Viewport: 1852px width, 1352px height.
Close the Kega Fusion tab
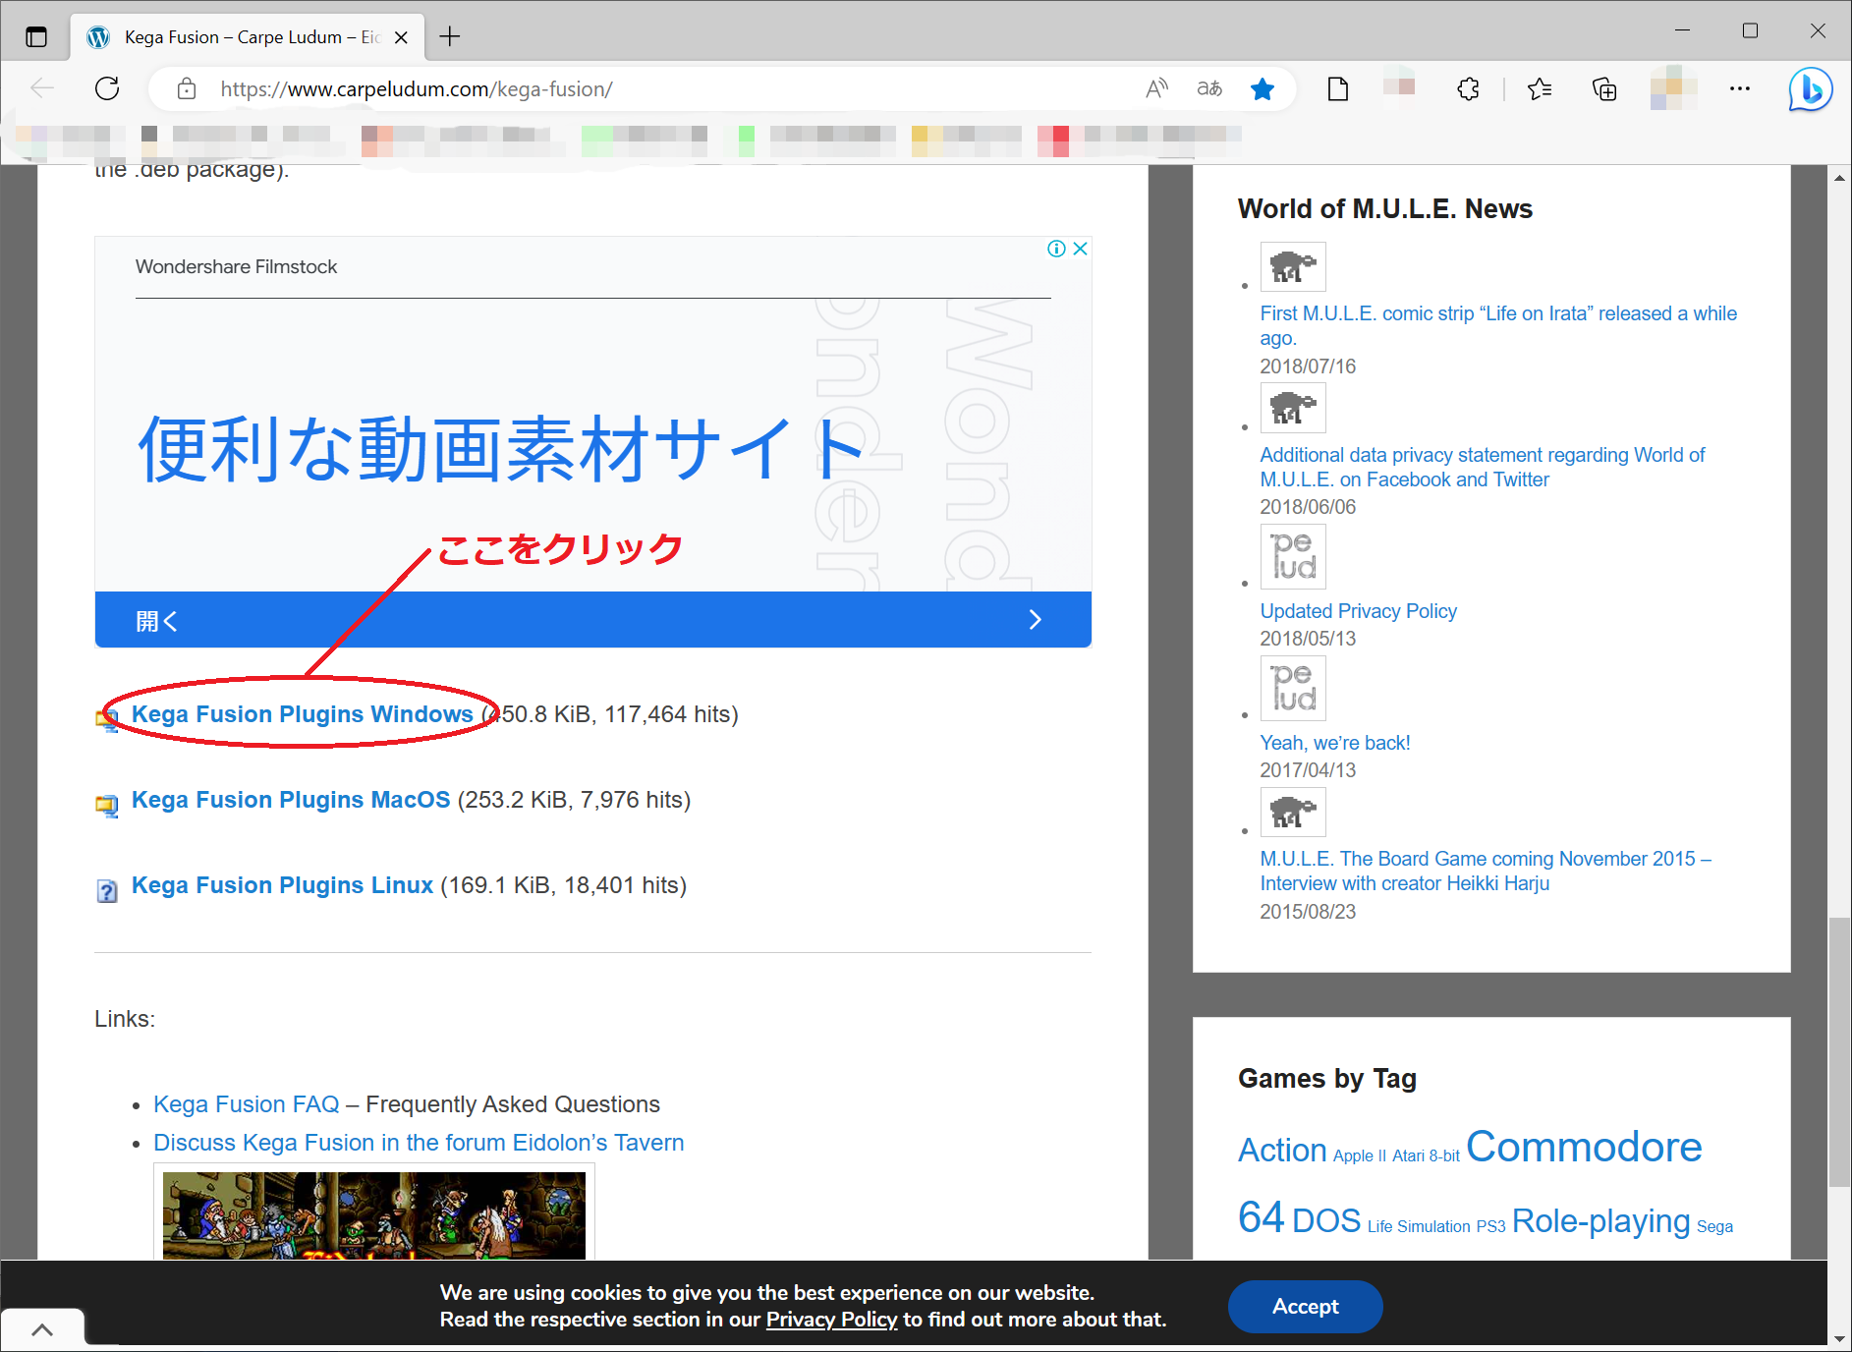[401, 37]
